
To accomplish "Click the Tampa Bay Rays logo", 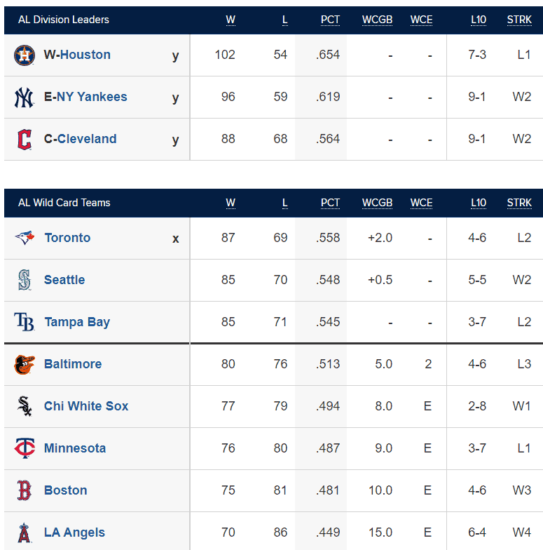I will tap(24, 321).
